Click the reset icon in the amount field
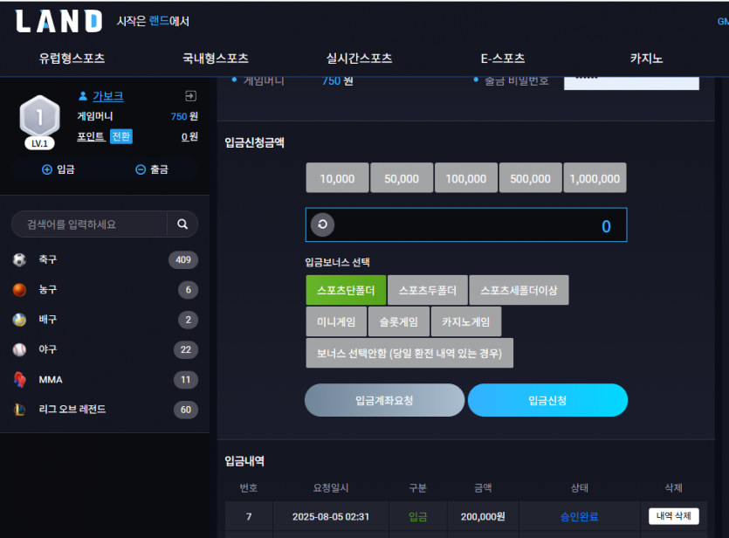Image resolution: width=729 pixels, height=538 pixels. pyautogui.click(x=323, y=224)
